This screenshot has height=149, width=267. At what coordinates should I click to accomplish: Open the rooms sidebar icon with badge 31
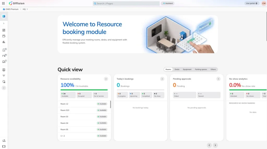[x=4, y=50]
